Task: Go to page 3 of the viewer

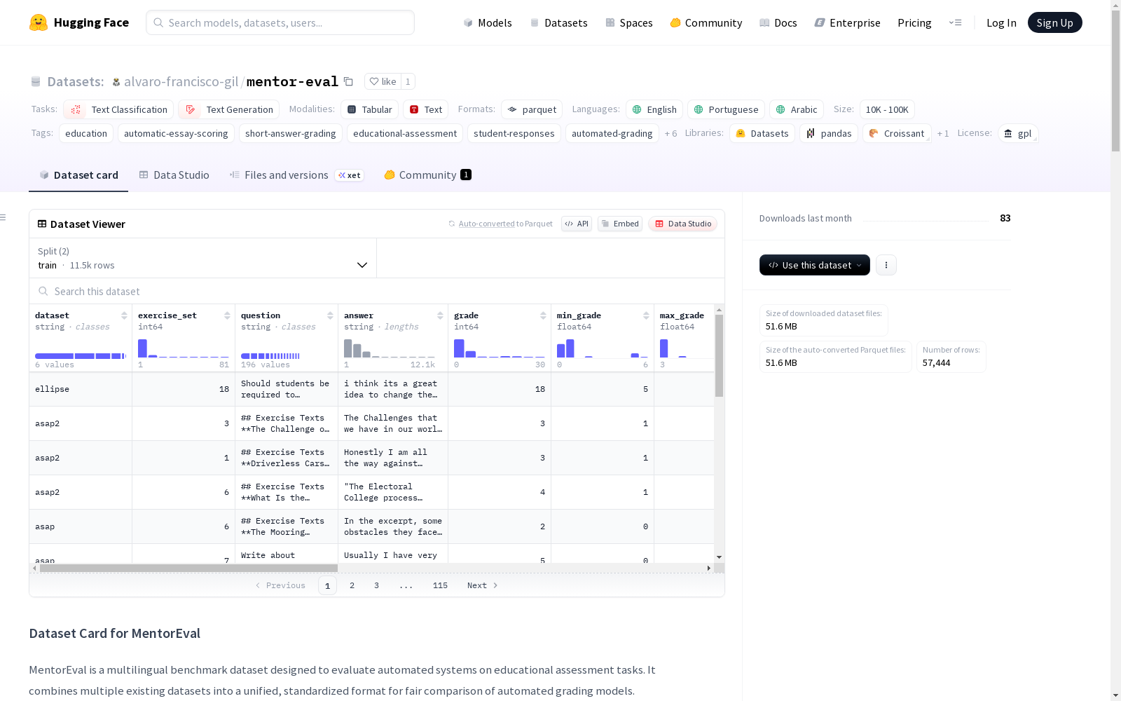Action: click(x=376, y=585)
